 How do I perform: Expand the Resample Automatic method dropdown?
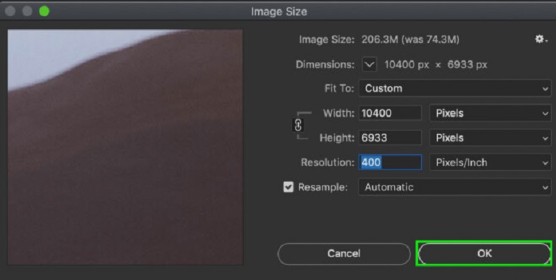(x=455, y=187)
